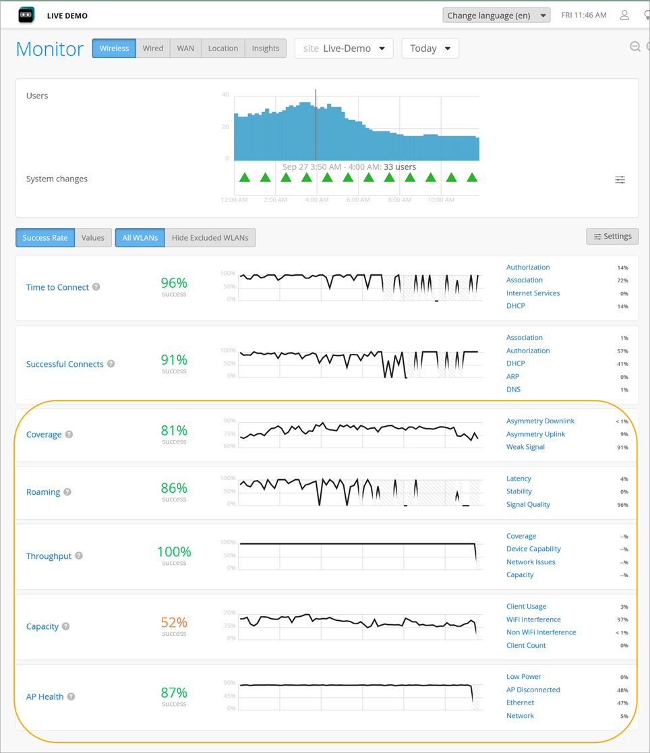Click the 96% success value

(x=174, y=283)
